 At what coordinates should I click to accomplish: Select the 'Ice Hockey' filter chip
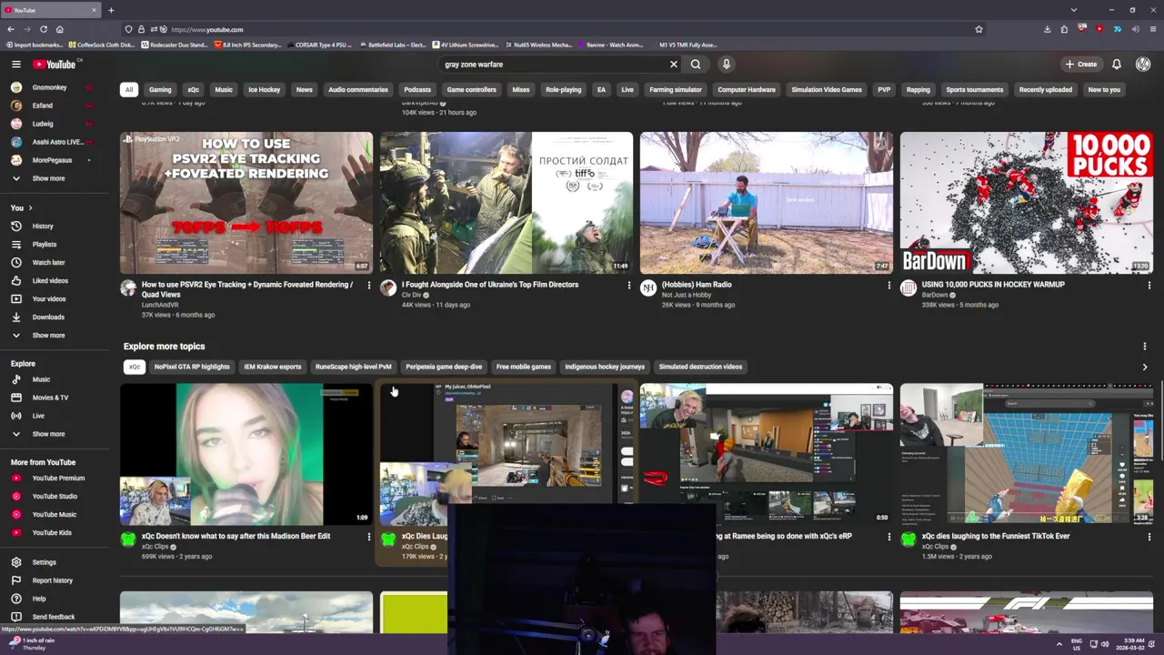pyautogui.click(x=265, y=90)
